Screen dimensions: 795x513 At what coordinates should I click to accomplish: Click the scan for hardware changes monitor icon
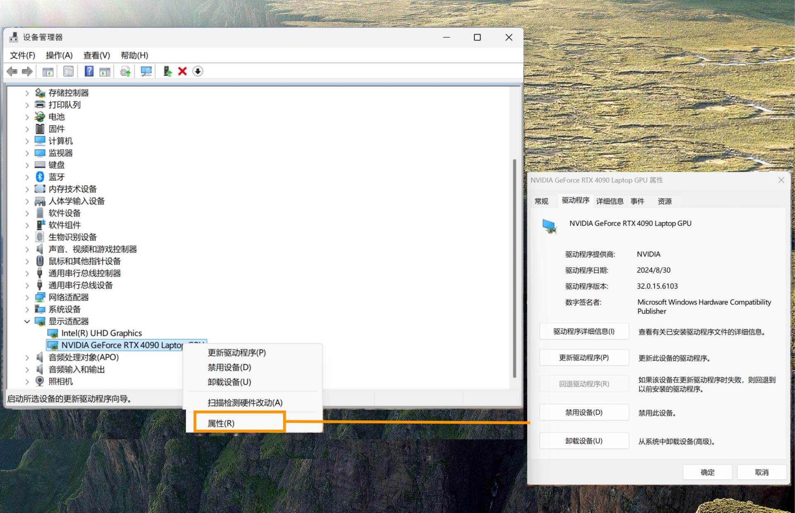146,72
